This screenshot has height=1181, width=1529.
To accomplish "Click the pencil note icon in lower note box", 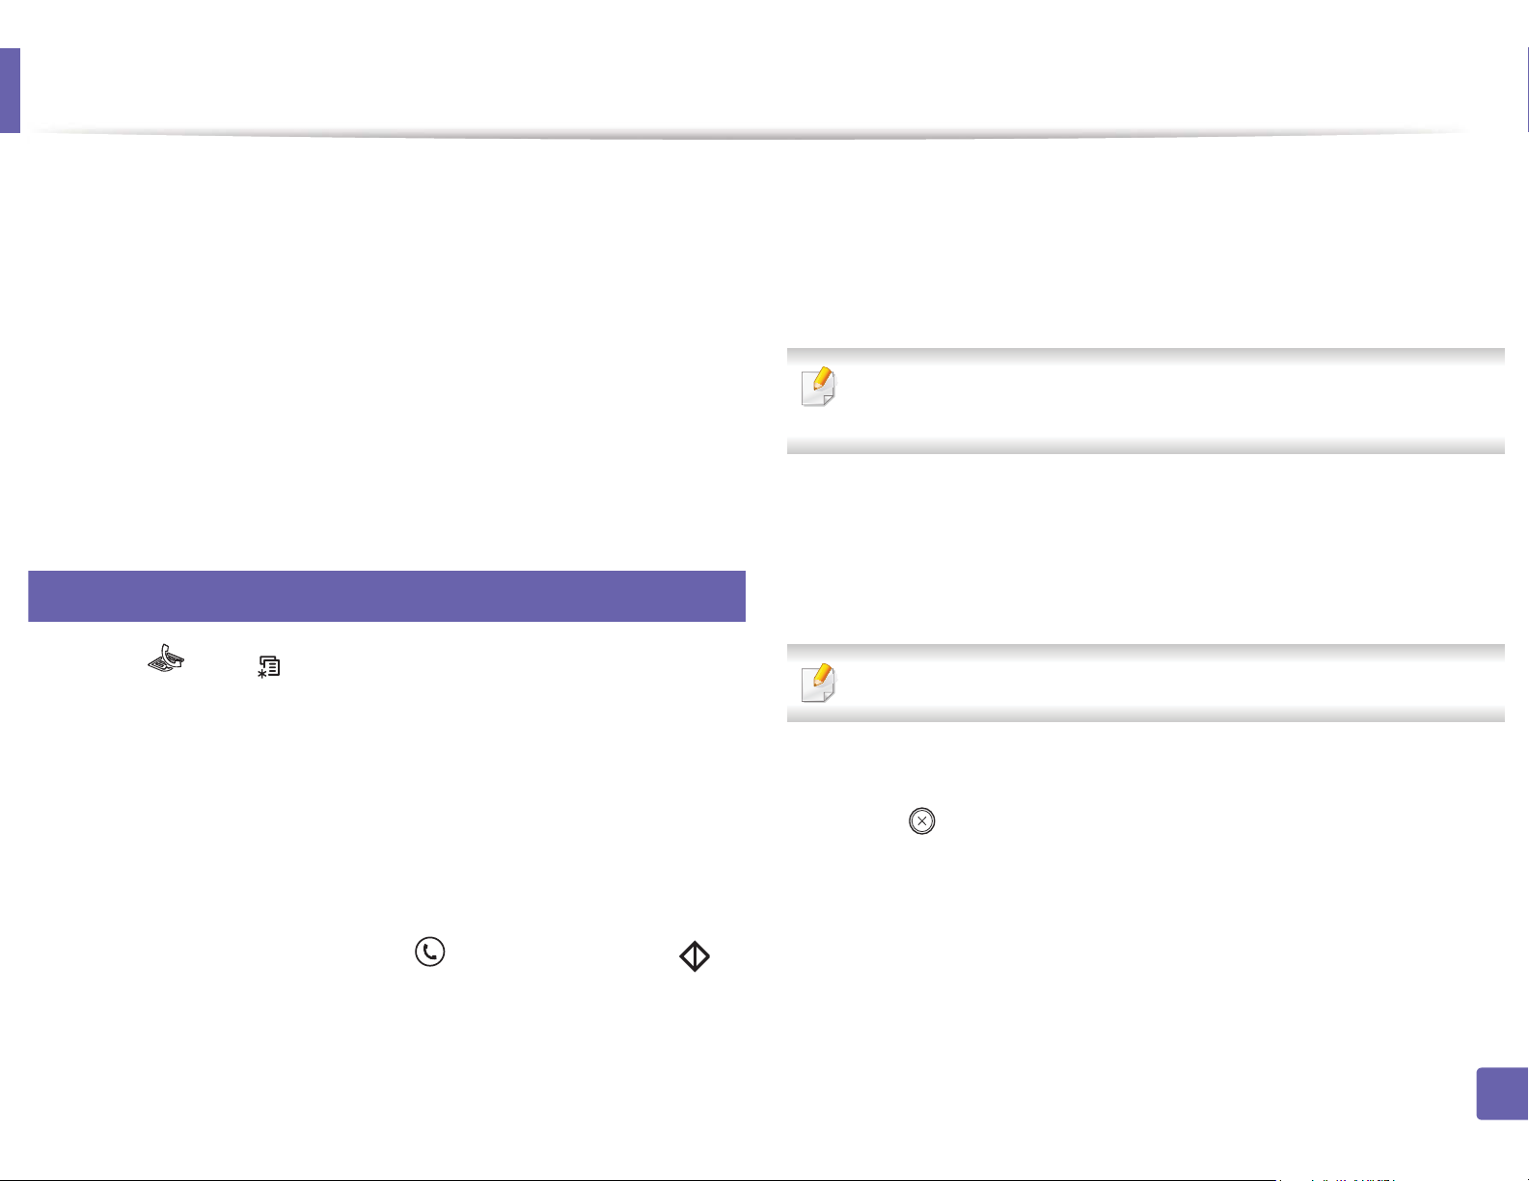I will [x=819, y=683].
